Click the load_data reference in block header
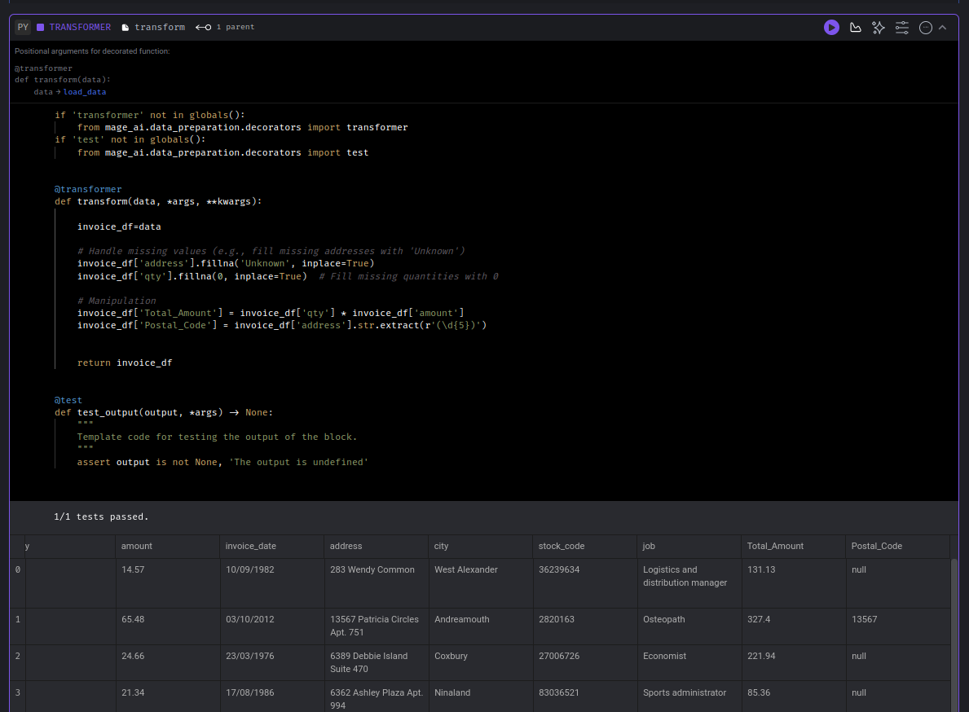Viewport: 969px width, 712px height. (85, 92)
